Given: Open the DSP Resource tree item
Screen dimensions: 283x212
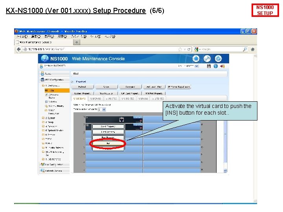Looking at the screenshot, I should pos(52,112).
